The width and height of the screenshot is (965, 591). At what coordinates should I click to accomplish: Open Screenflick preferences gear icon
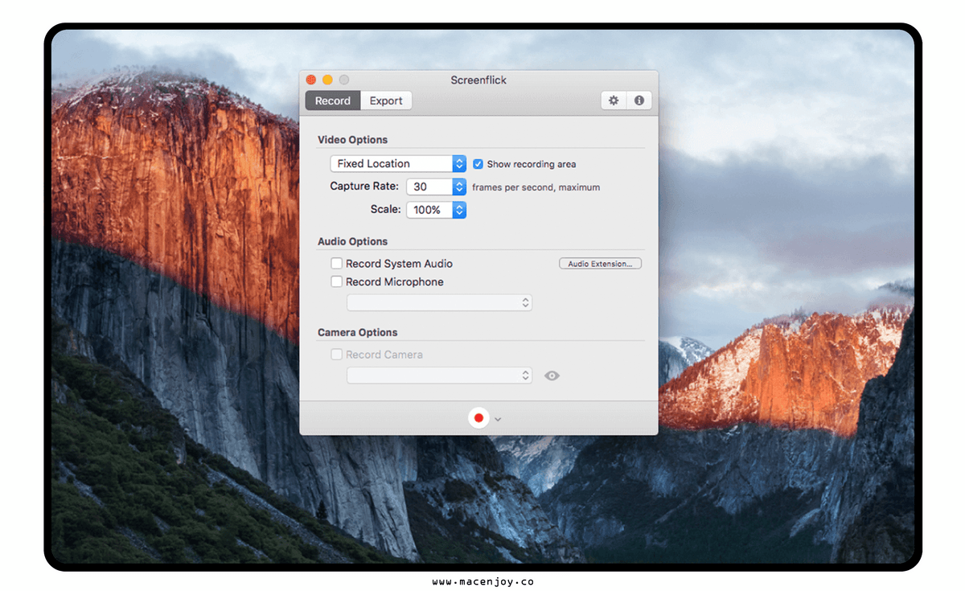[614, 101]
